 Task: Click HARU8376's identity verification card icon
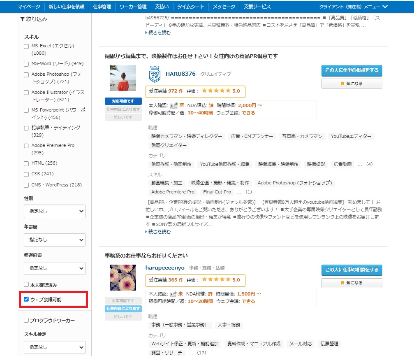click(174, 105)
